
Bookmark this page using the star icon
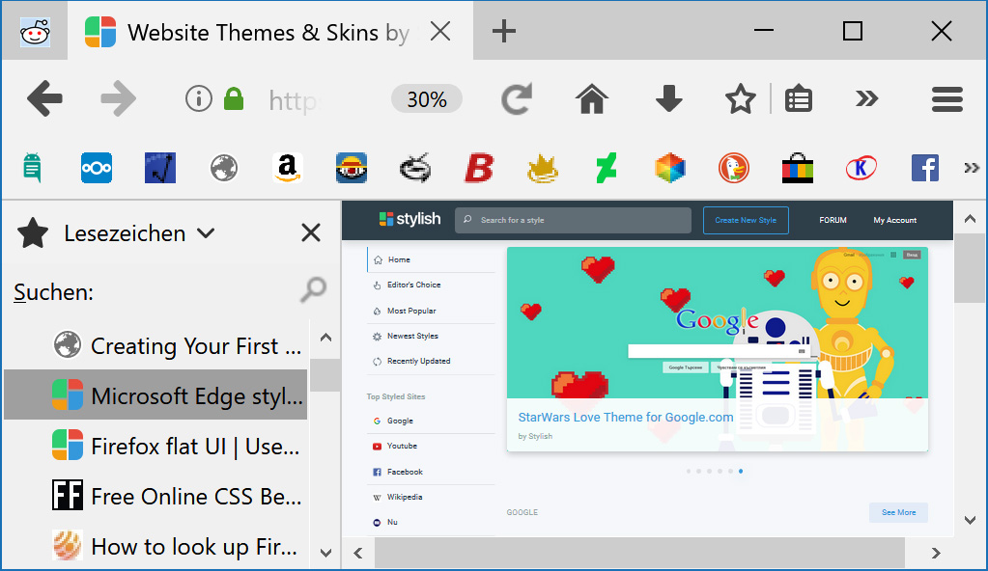(x=740, y=98)
